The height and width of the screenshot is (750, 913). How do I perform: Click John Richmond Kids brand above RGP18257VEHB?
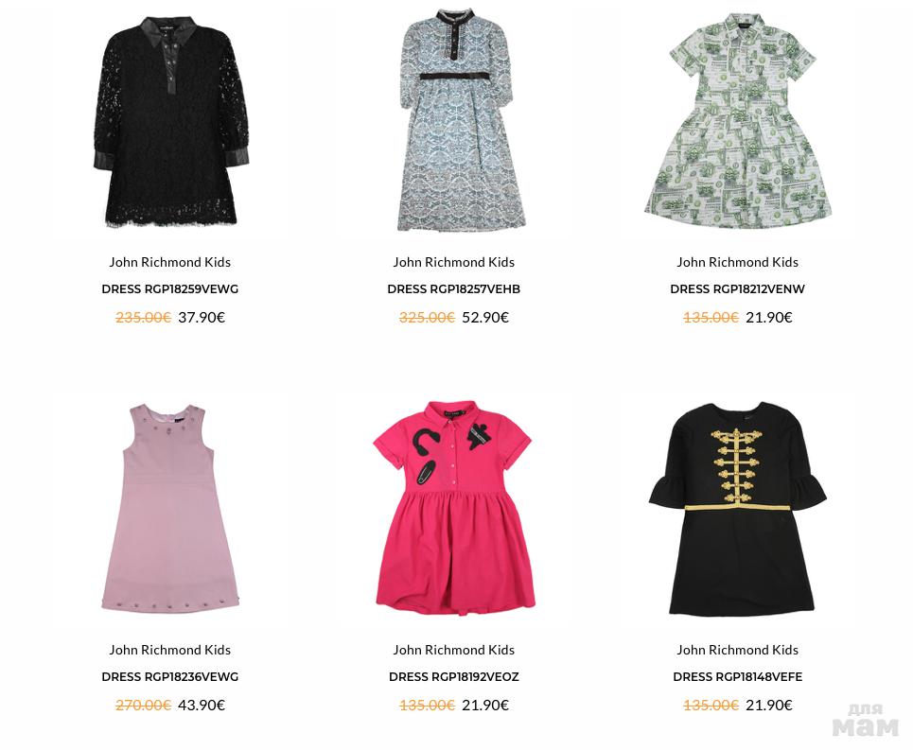point(453,262)
